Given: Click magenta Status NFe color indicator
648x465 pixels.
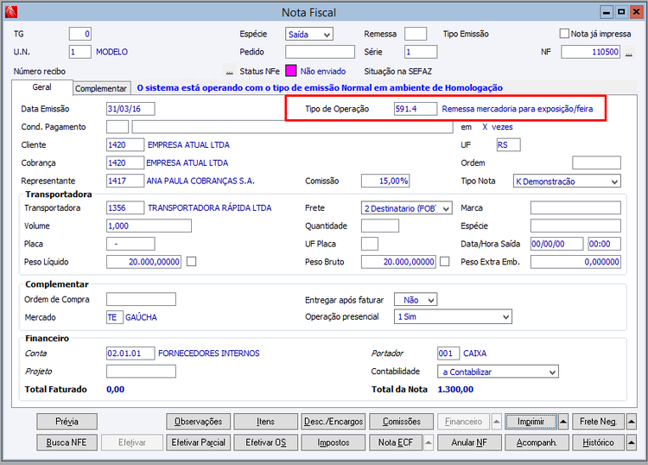Looking at the screenshot, I should click(291, 71).
